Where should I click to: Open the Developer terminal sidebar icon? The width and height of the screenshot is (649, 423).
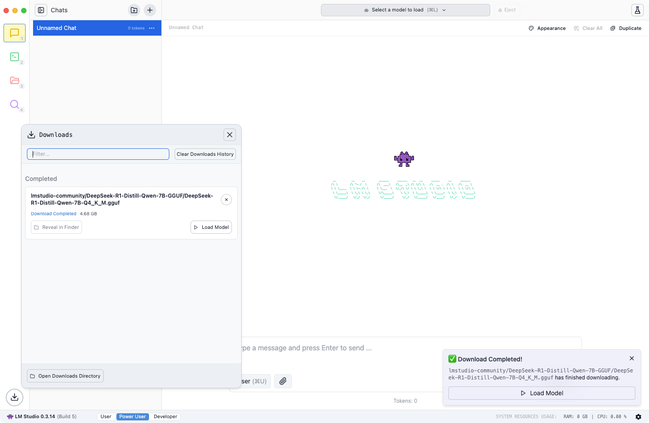[15, 57]
